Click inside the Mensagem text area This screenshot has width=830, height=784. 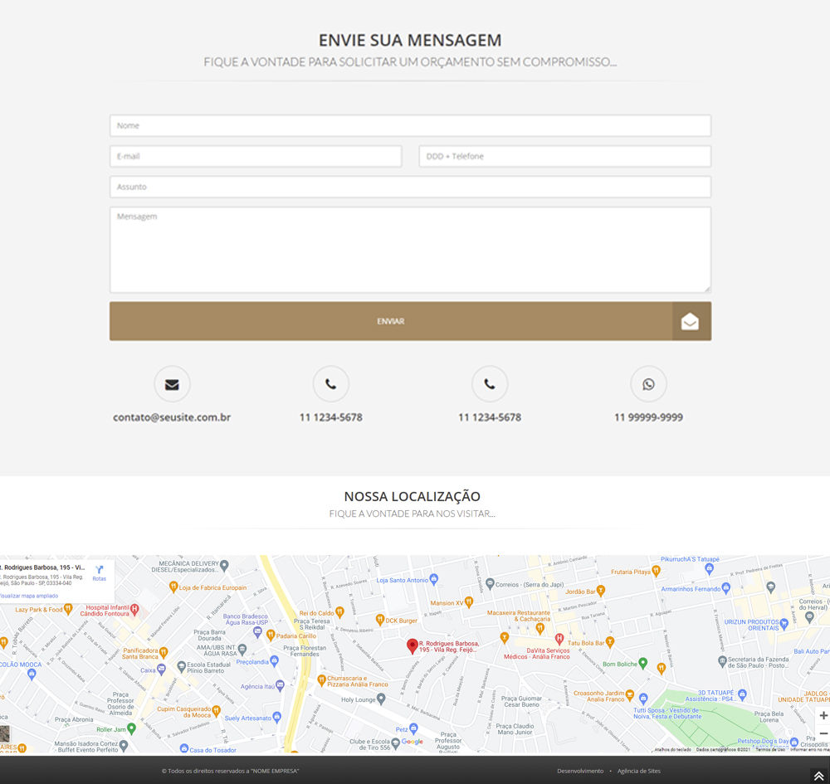click(x=410, y=250)
